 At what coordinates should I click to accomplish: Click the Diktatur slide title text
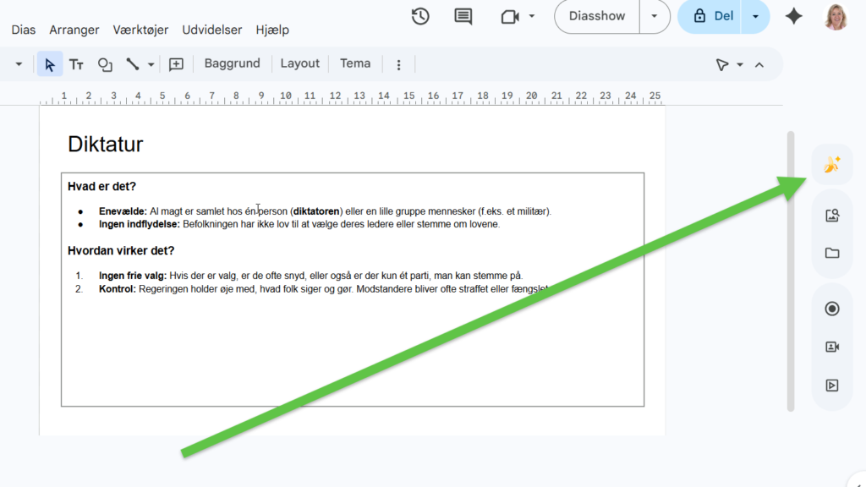[106, 144]
